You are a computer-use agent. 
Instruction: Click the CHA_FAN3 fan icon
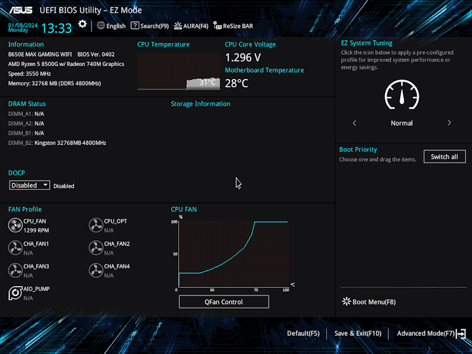(15, 270)
